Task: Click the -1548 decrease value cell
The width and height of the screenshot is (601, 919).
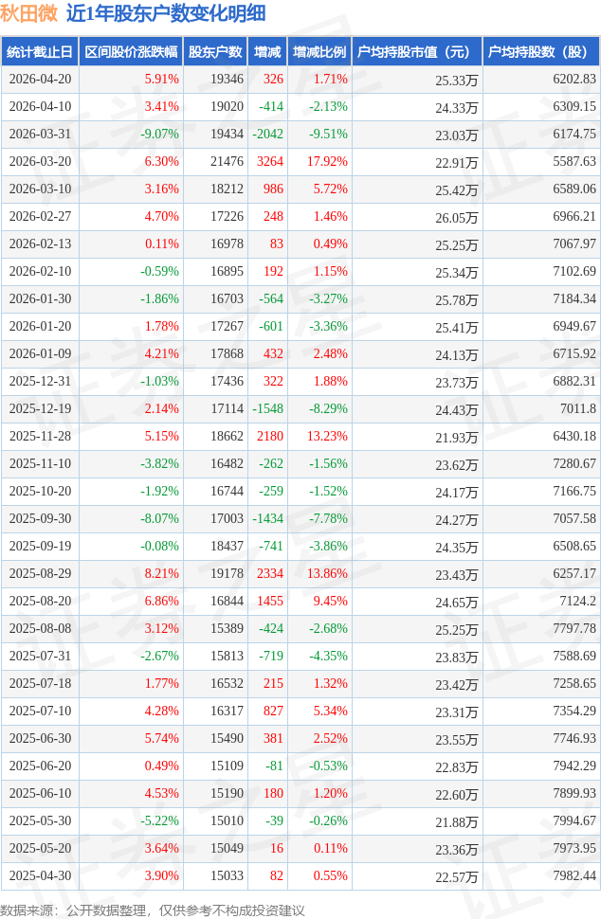Action: (268, 408)
